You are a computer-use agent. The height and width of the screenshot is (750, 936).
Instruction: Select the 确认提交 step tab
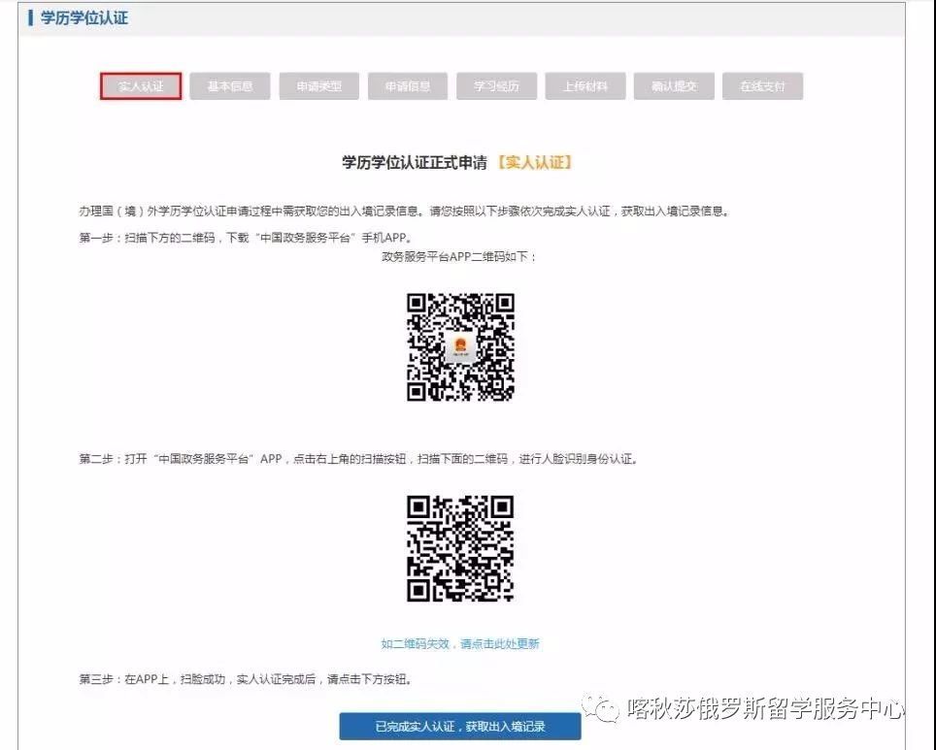pos(674,86)
